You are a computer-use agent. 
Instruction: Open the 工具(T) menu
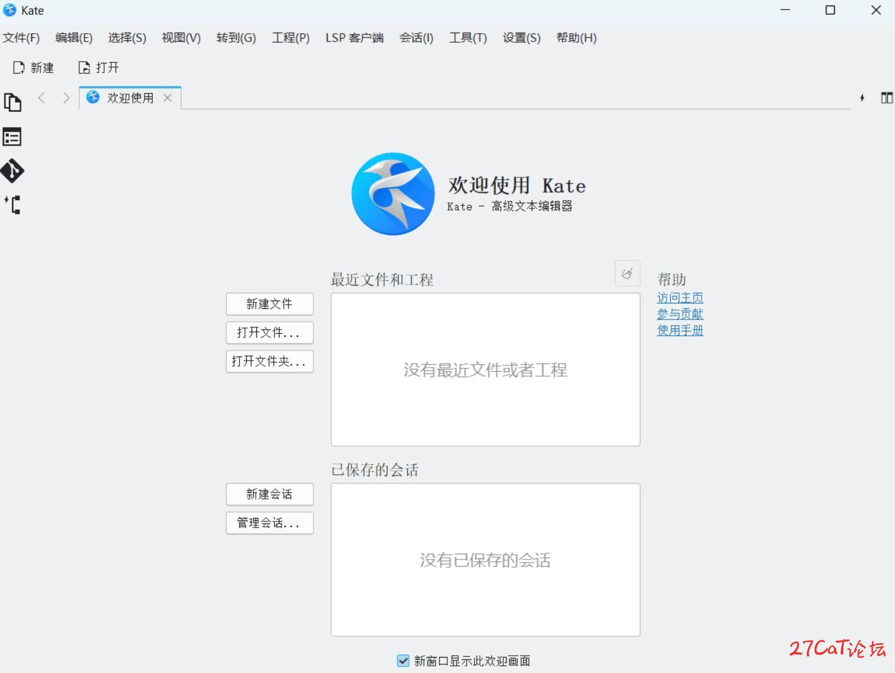468,38
